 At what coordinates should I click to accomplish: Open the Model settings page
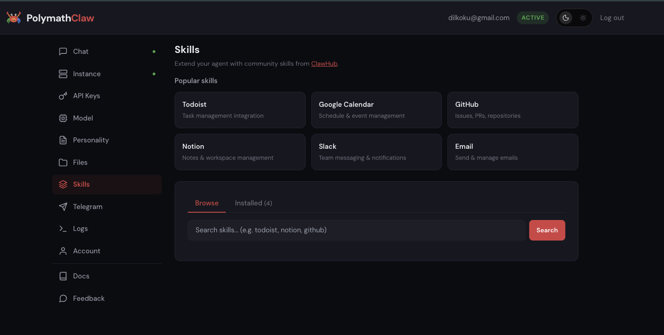[107, 118]
